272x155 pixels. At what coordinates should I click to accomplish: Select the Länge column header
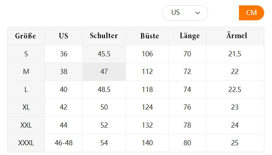pyautogui.click(x=189, y=36)
